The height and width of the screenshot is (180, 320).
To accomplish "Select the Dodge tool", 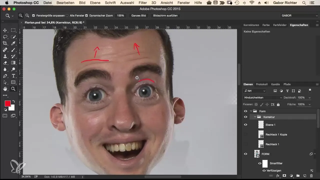I will [13, 69].
